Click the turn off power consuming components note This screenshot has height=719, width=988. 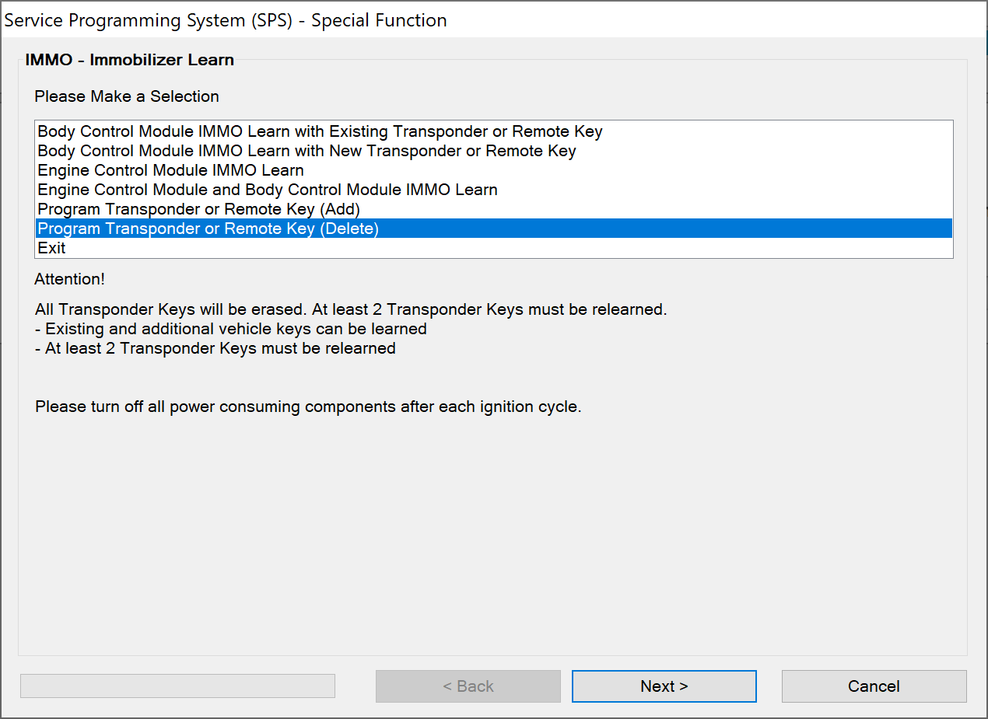tap(308, 407)
